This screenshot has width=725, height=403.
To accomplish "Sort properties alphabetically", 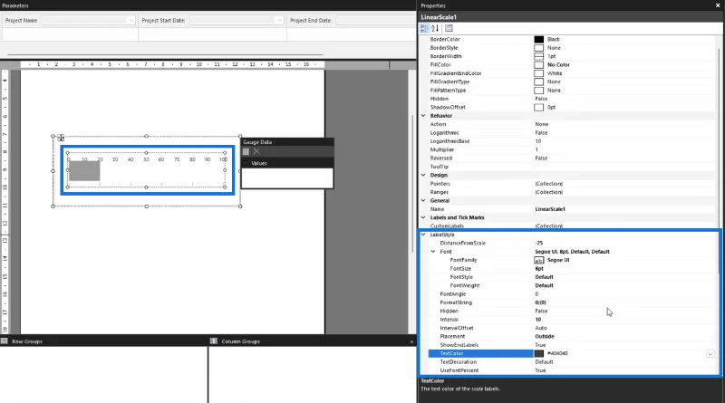I will point(435,29).
